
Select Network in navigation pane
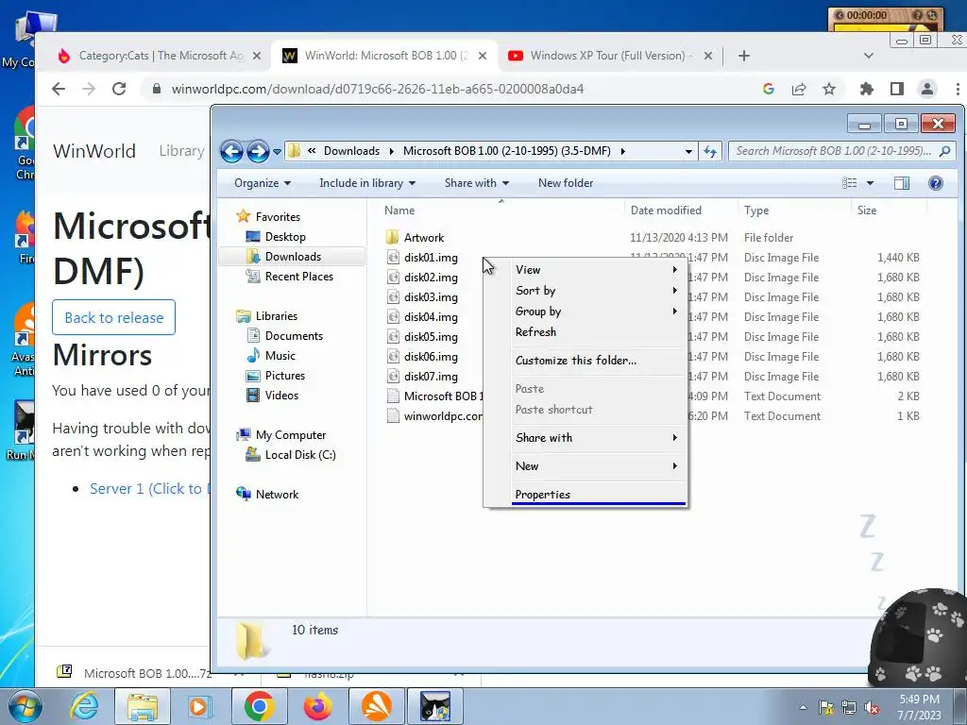tap(267, 495)
